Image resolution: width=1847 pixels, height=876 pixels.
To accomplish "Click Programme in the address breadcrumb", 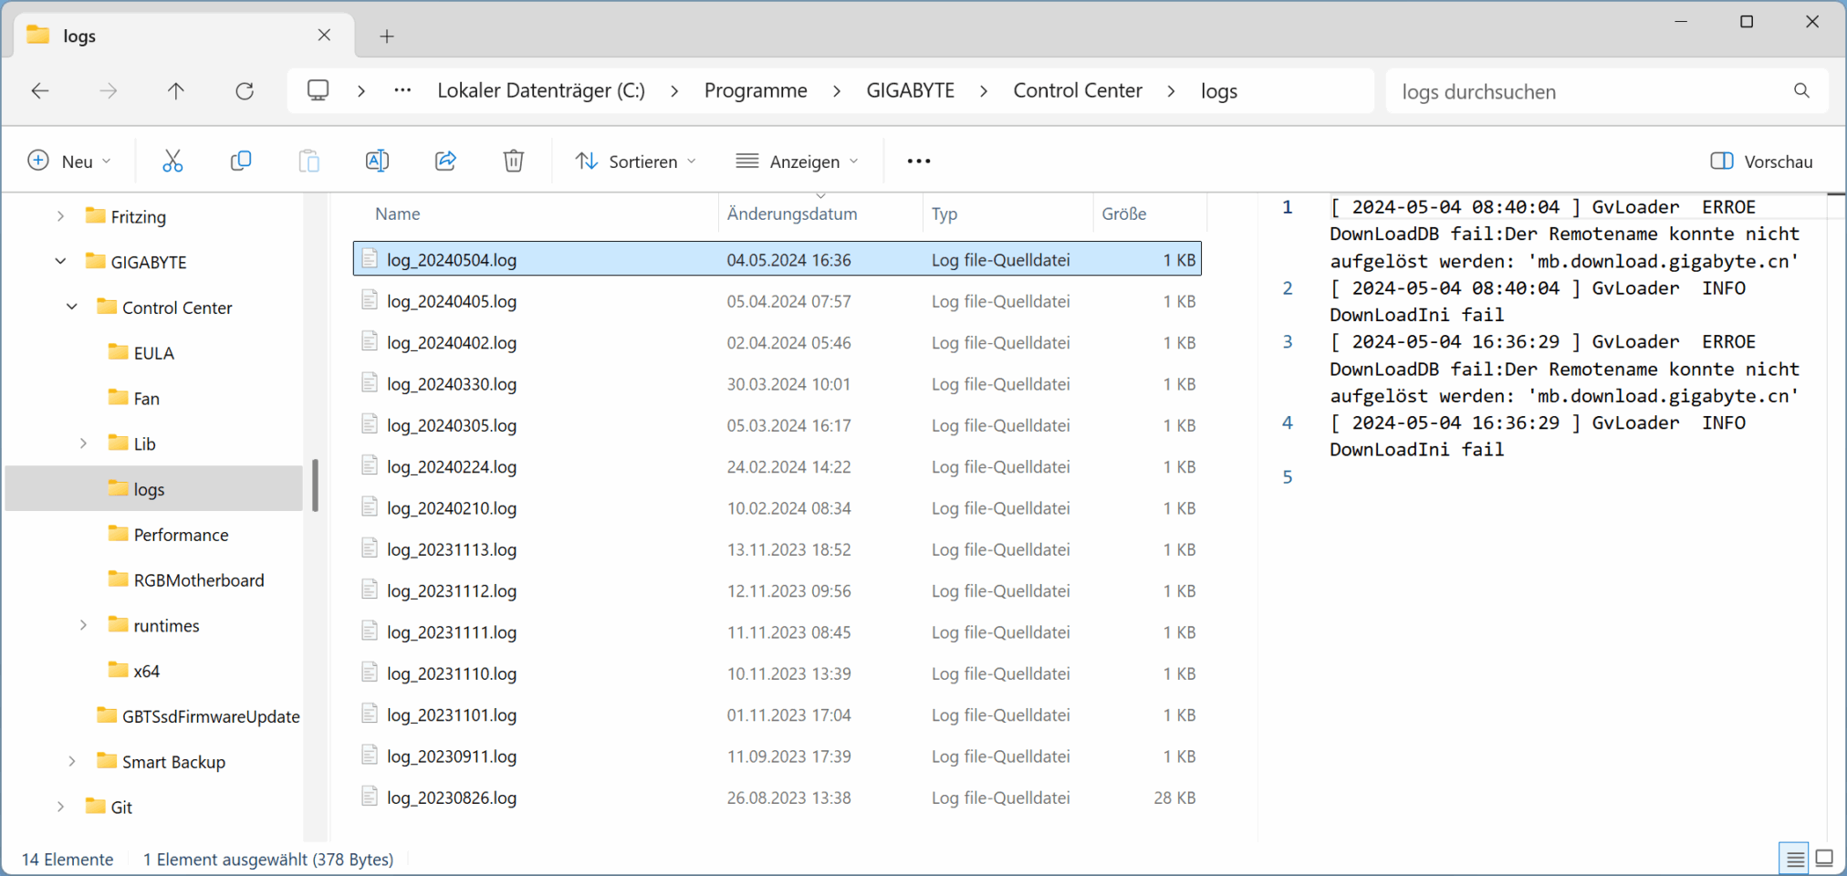I will tap(756, 91).
